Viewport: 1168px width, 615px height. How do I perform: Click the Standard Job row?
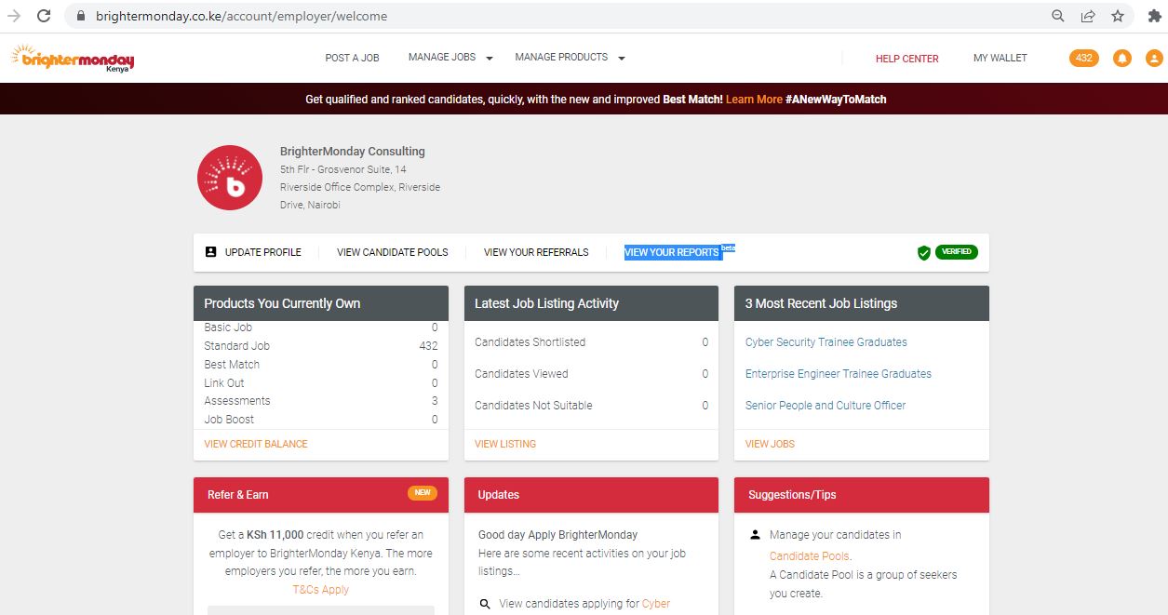click(321, 346)
